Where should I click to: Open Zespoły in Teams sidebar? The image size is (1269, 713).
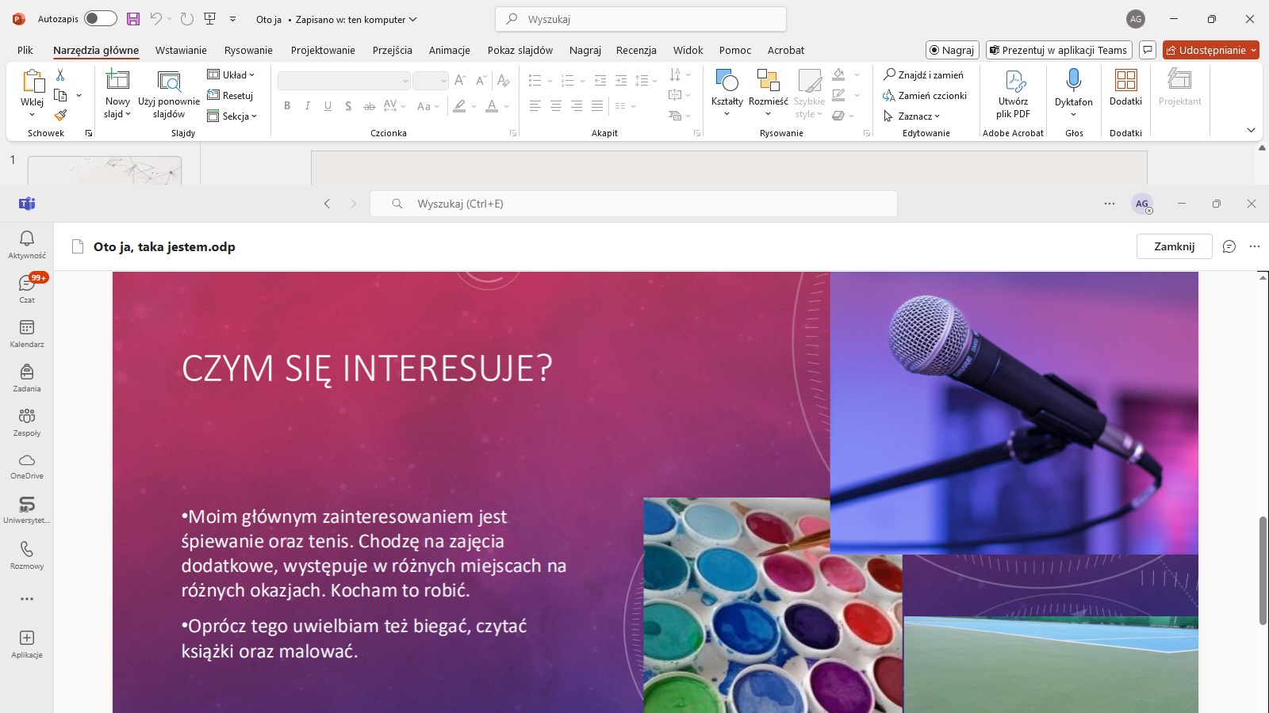point(27,422)
